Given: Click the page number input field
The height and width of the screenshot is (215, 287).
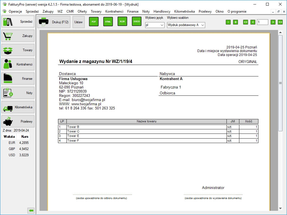Looking at the screenshot, I should click(x=263, y=22).
